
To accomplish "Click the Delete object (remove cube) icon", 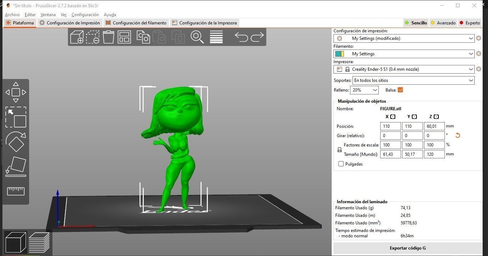I will [x=93, y=37].
